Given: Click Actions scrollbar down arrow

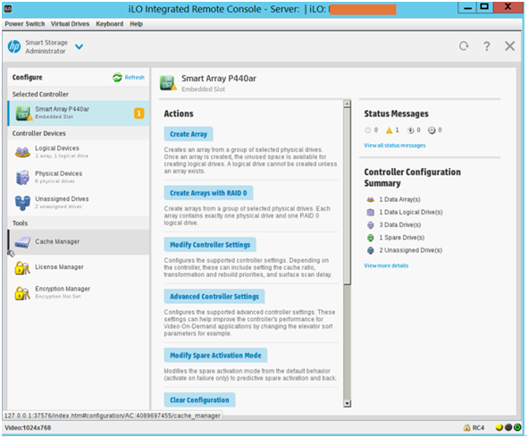Looking at the screenshot, I should pyautogui.click(x=347, y=403).
